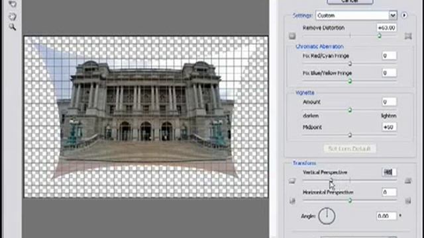424x238 pixels.
Task: Adjust the Fix Red/Cyan Fringe slider
Action: tap(350, 63)
